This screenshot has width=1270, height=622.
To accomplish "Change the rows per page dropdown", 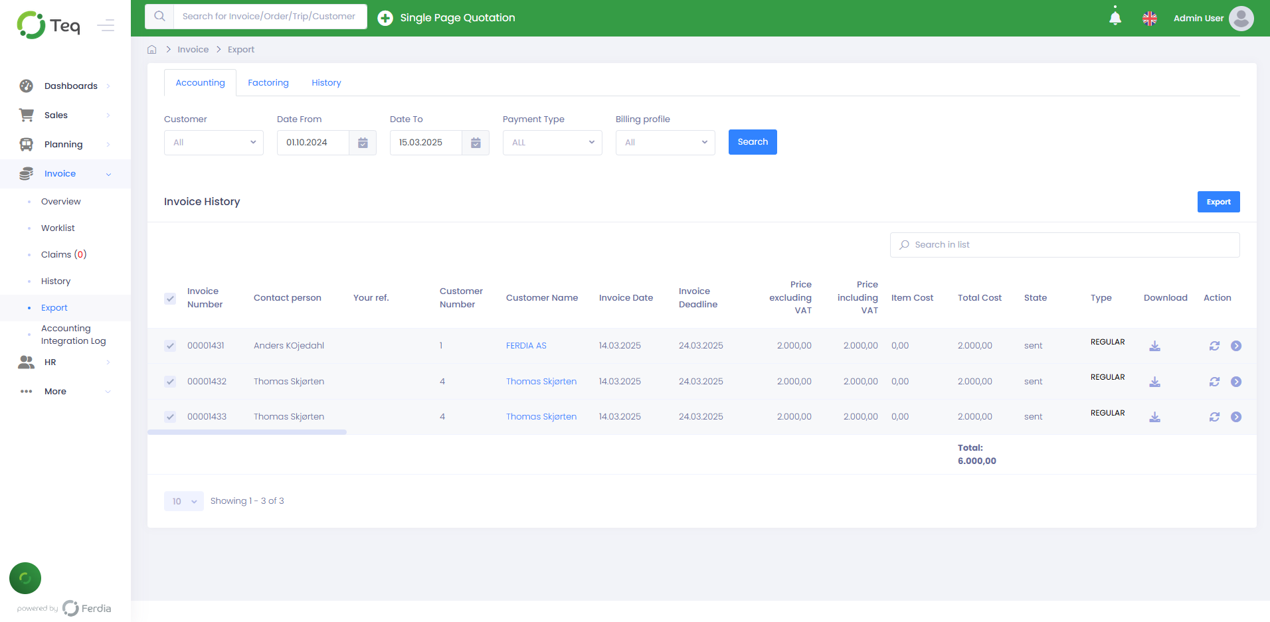I will point(184,501).
